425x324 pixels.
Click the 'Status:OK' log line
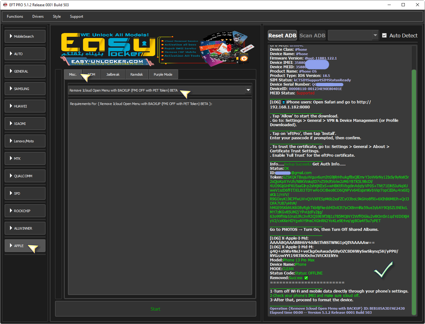[x=279, y=169]
